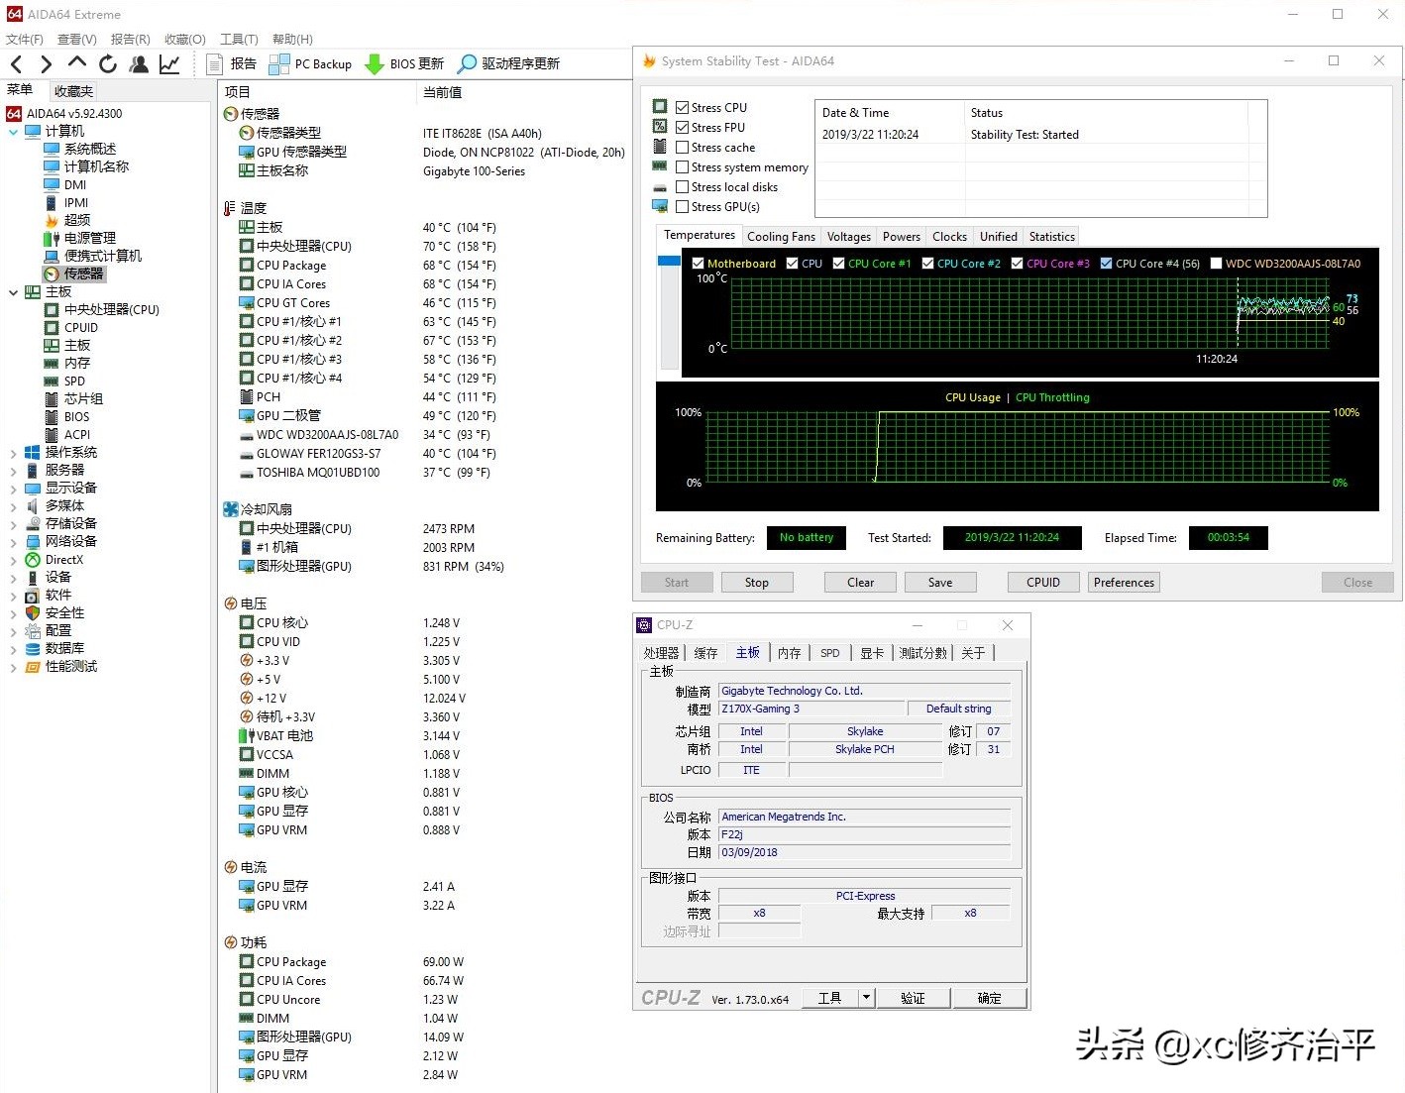Open 计算机名称 in the sidebar tree

pyautogui.click(x=96, y=166)
